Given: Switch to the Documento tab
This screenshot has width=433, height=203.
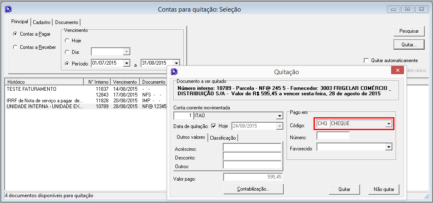Looking at the screenshot, I should coord(66,22).
